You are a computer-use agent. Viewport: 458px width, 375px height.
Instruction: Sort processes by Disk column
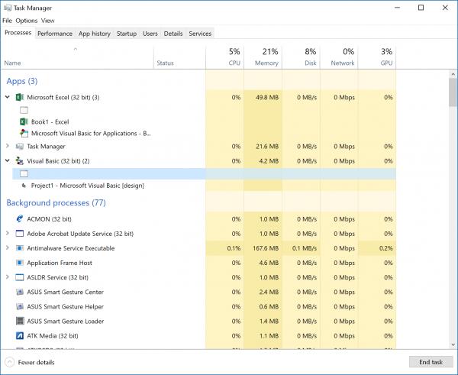(302, 57)
